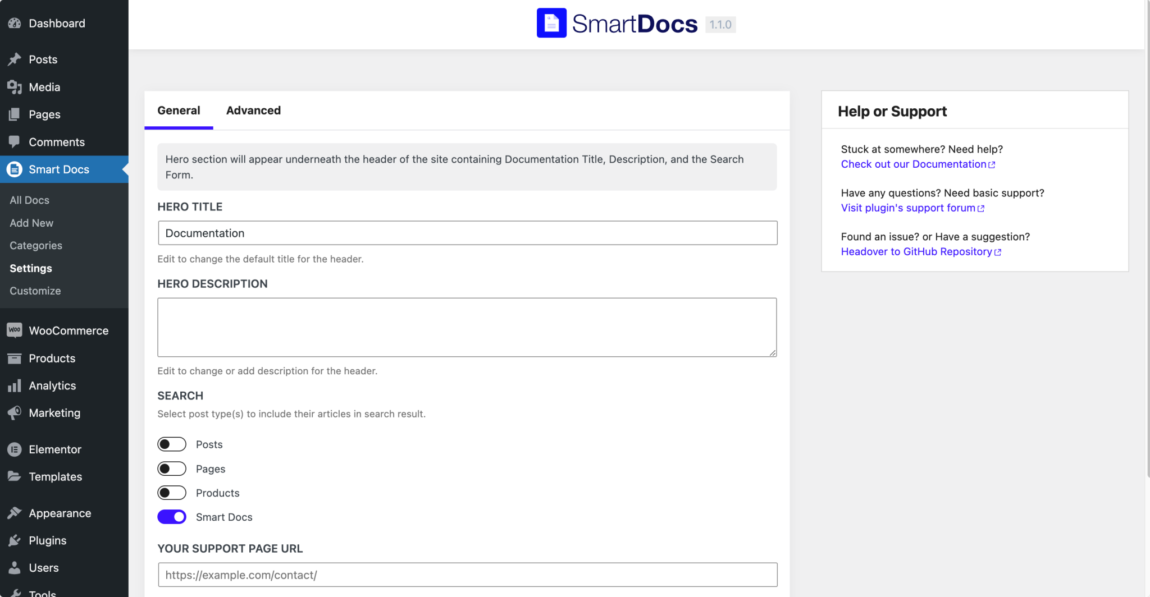
Task: Click the Marketing megaphone icon
Action: tap(15, 413)
